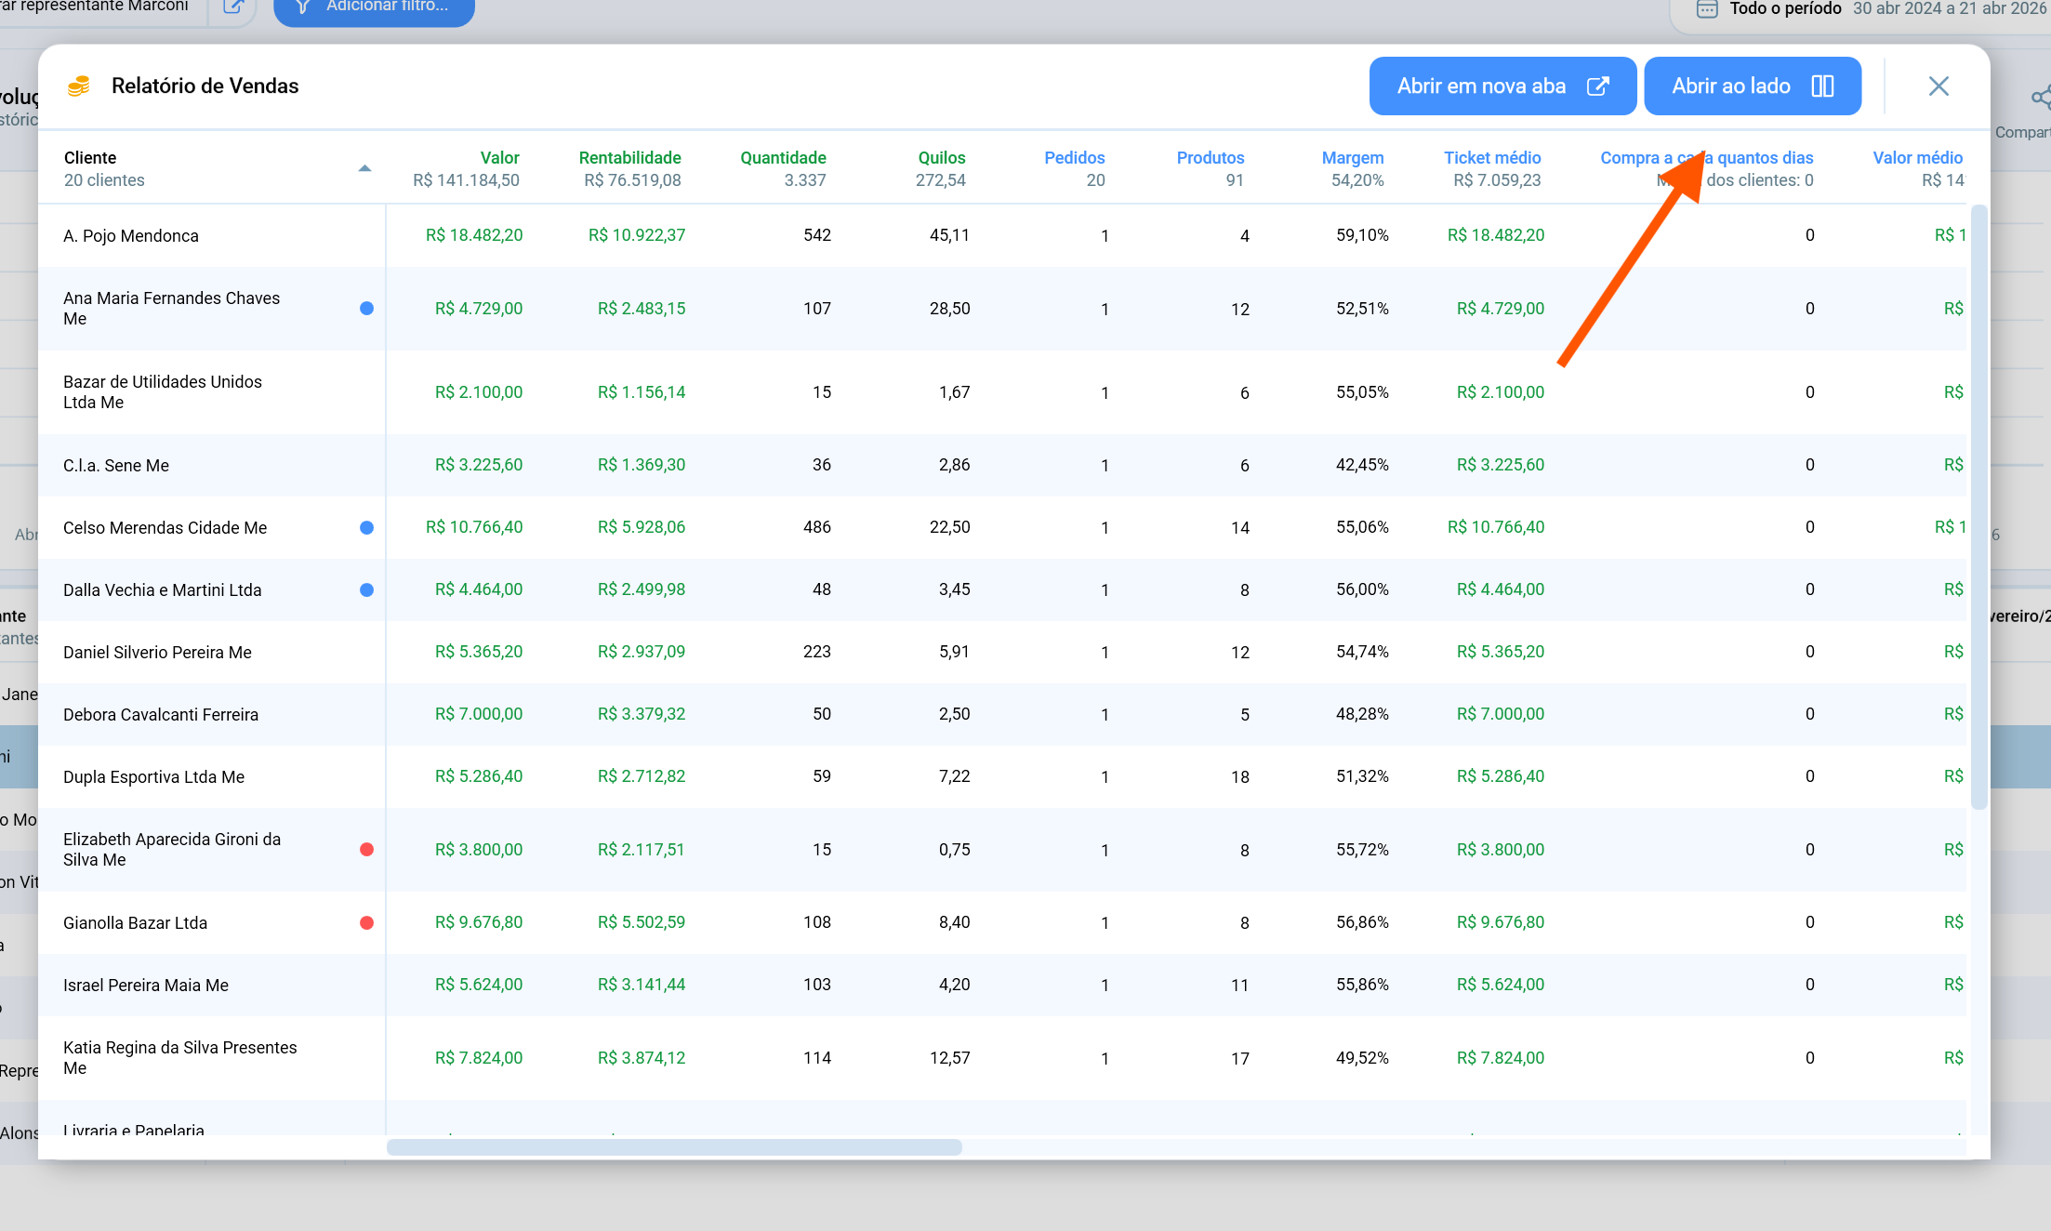Image resolution: width=2051 pixels, height=1231 pixels.
Task: Click the calendar icon beside Todo o período
Action: pos(1707,9)
